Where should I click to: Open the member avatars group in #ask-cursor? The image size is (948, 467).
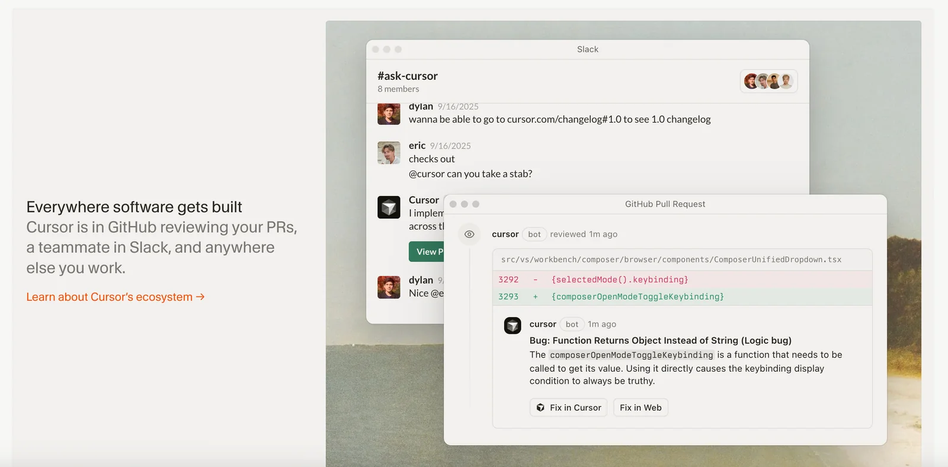pos(768,81)
